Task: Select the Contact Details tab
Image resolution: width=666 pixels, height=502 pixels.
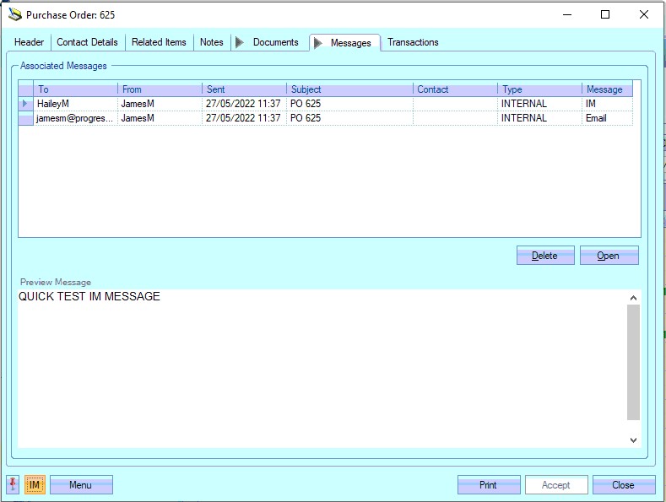Action: coord(88,42)
